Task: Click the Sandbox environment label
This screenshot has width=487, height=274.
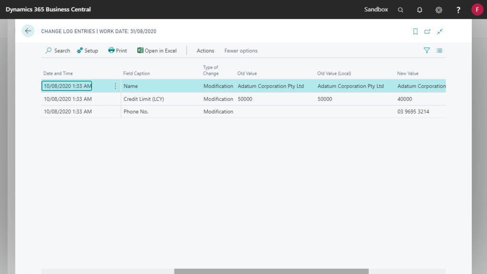Action: [x=376, y=10]
